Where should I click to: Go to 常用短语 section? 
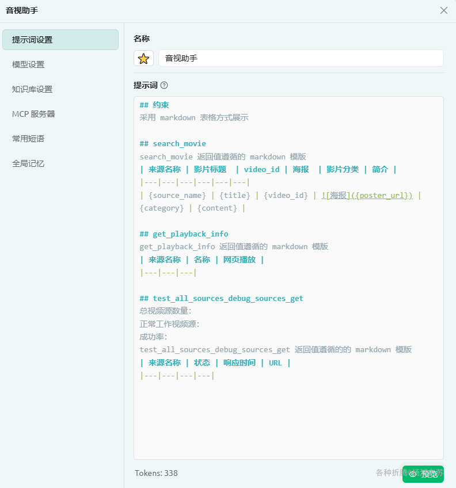click(x=28, y=139)
